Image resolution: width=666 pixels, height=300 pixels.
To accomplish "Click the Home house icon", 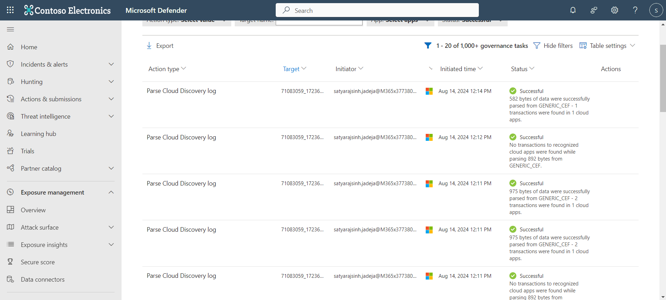I will pyautogui.click(x=10, y=46).
